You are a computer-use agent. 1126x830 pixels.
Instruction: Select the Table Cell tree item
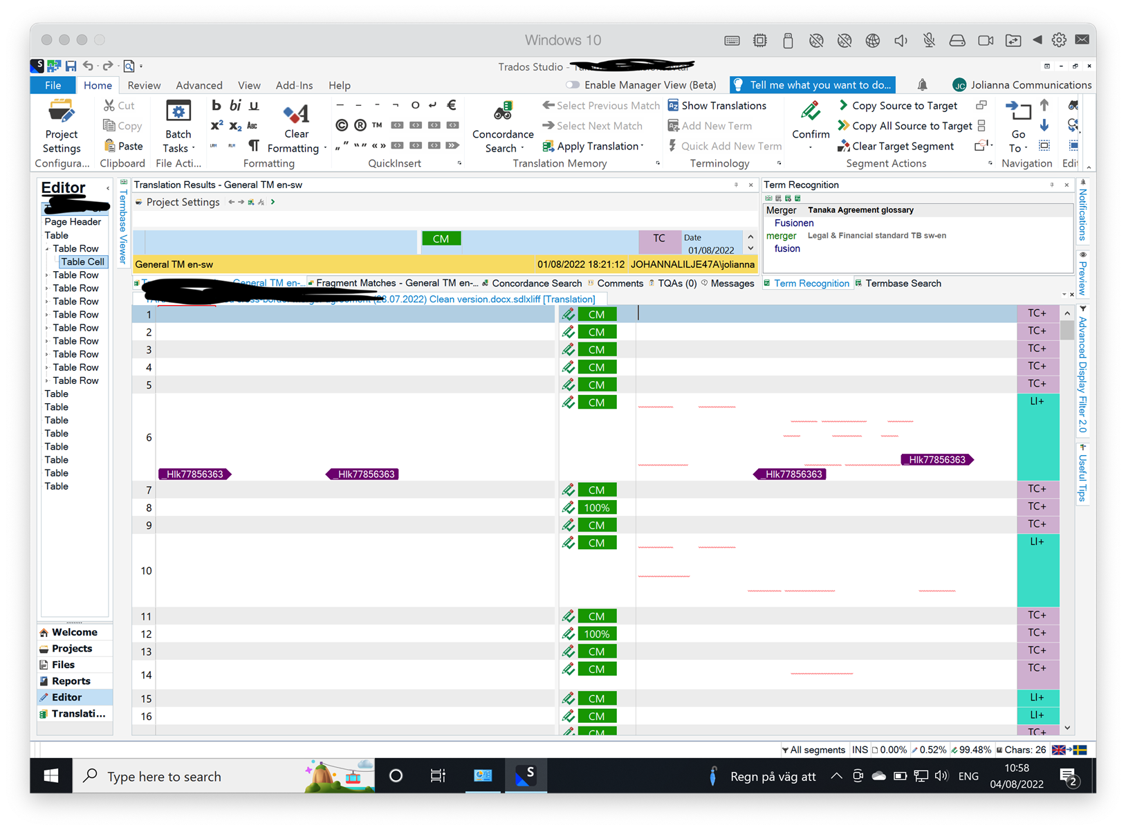click(x=82, y=261)
